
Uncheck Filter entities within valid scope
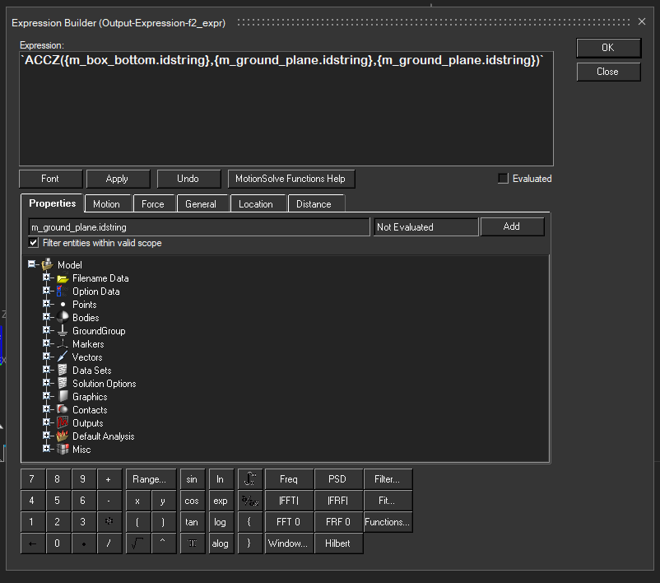(33, 243)
